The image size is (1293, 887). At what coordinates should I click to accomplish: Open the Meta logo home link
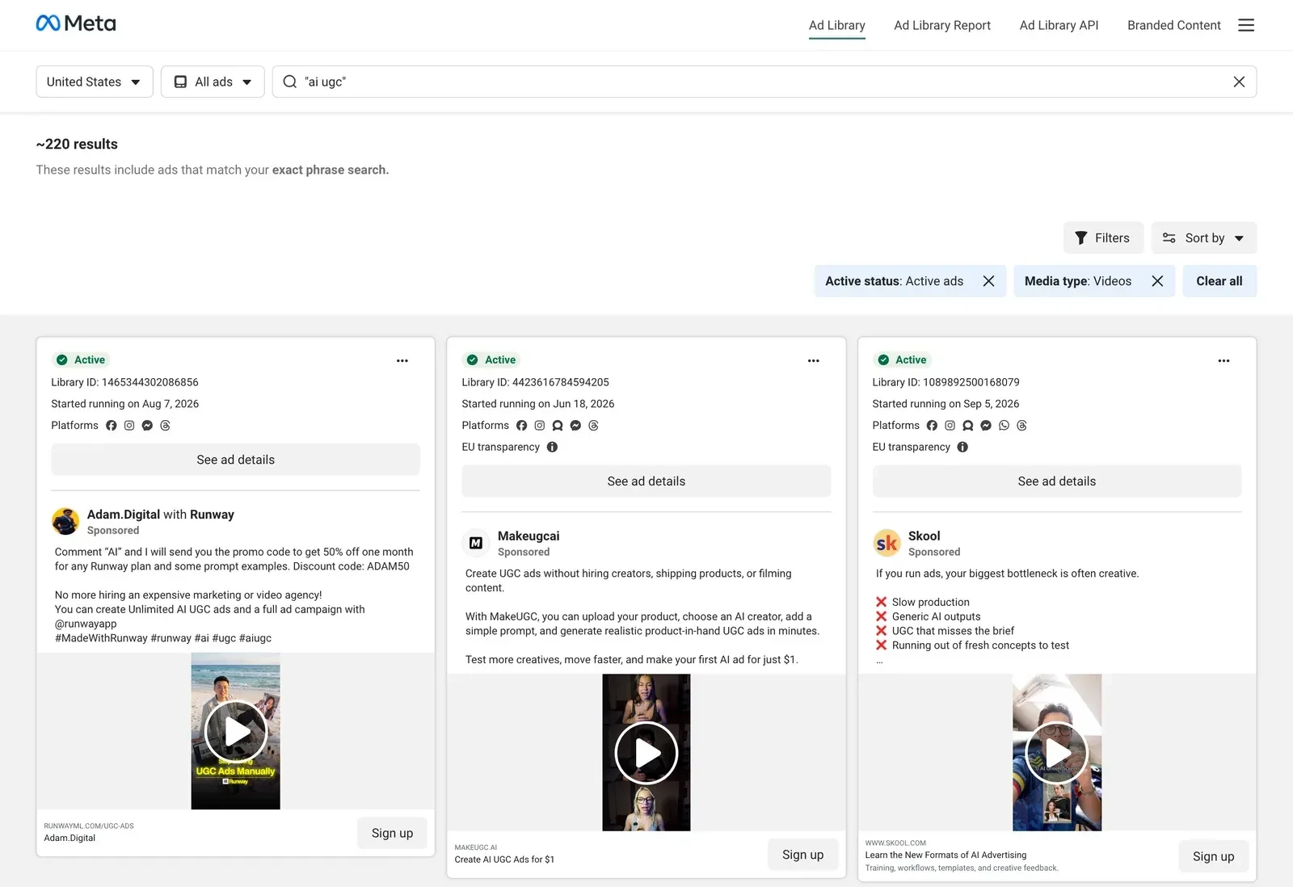point(76,23)
